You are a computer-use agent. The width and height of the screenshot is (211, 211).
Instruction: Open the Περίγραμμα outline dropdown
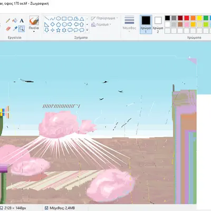104,18
